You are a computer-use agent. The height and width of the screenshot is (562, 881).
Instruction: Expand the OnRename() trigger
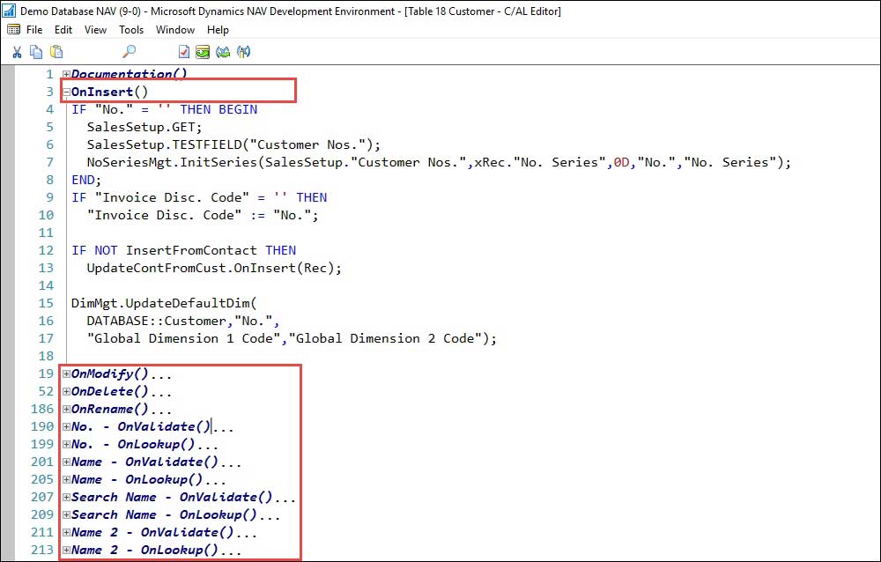pyautogui.click(x=66, y=409)
